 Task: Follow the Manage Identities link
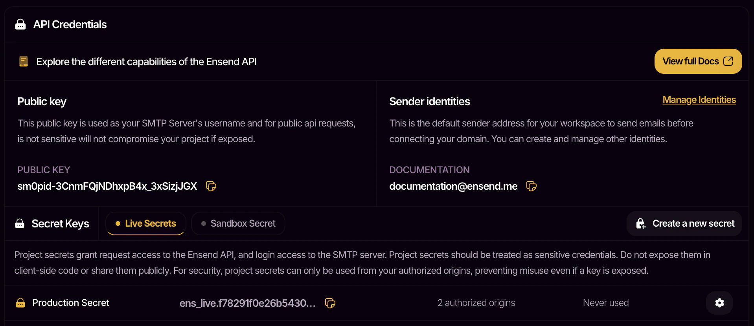[x=699, y=100]
